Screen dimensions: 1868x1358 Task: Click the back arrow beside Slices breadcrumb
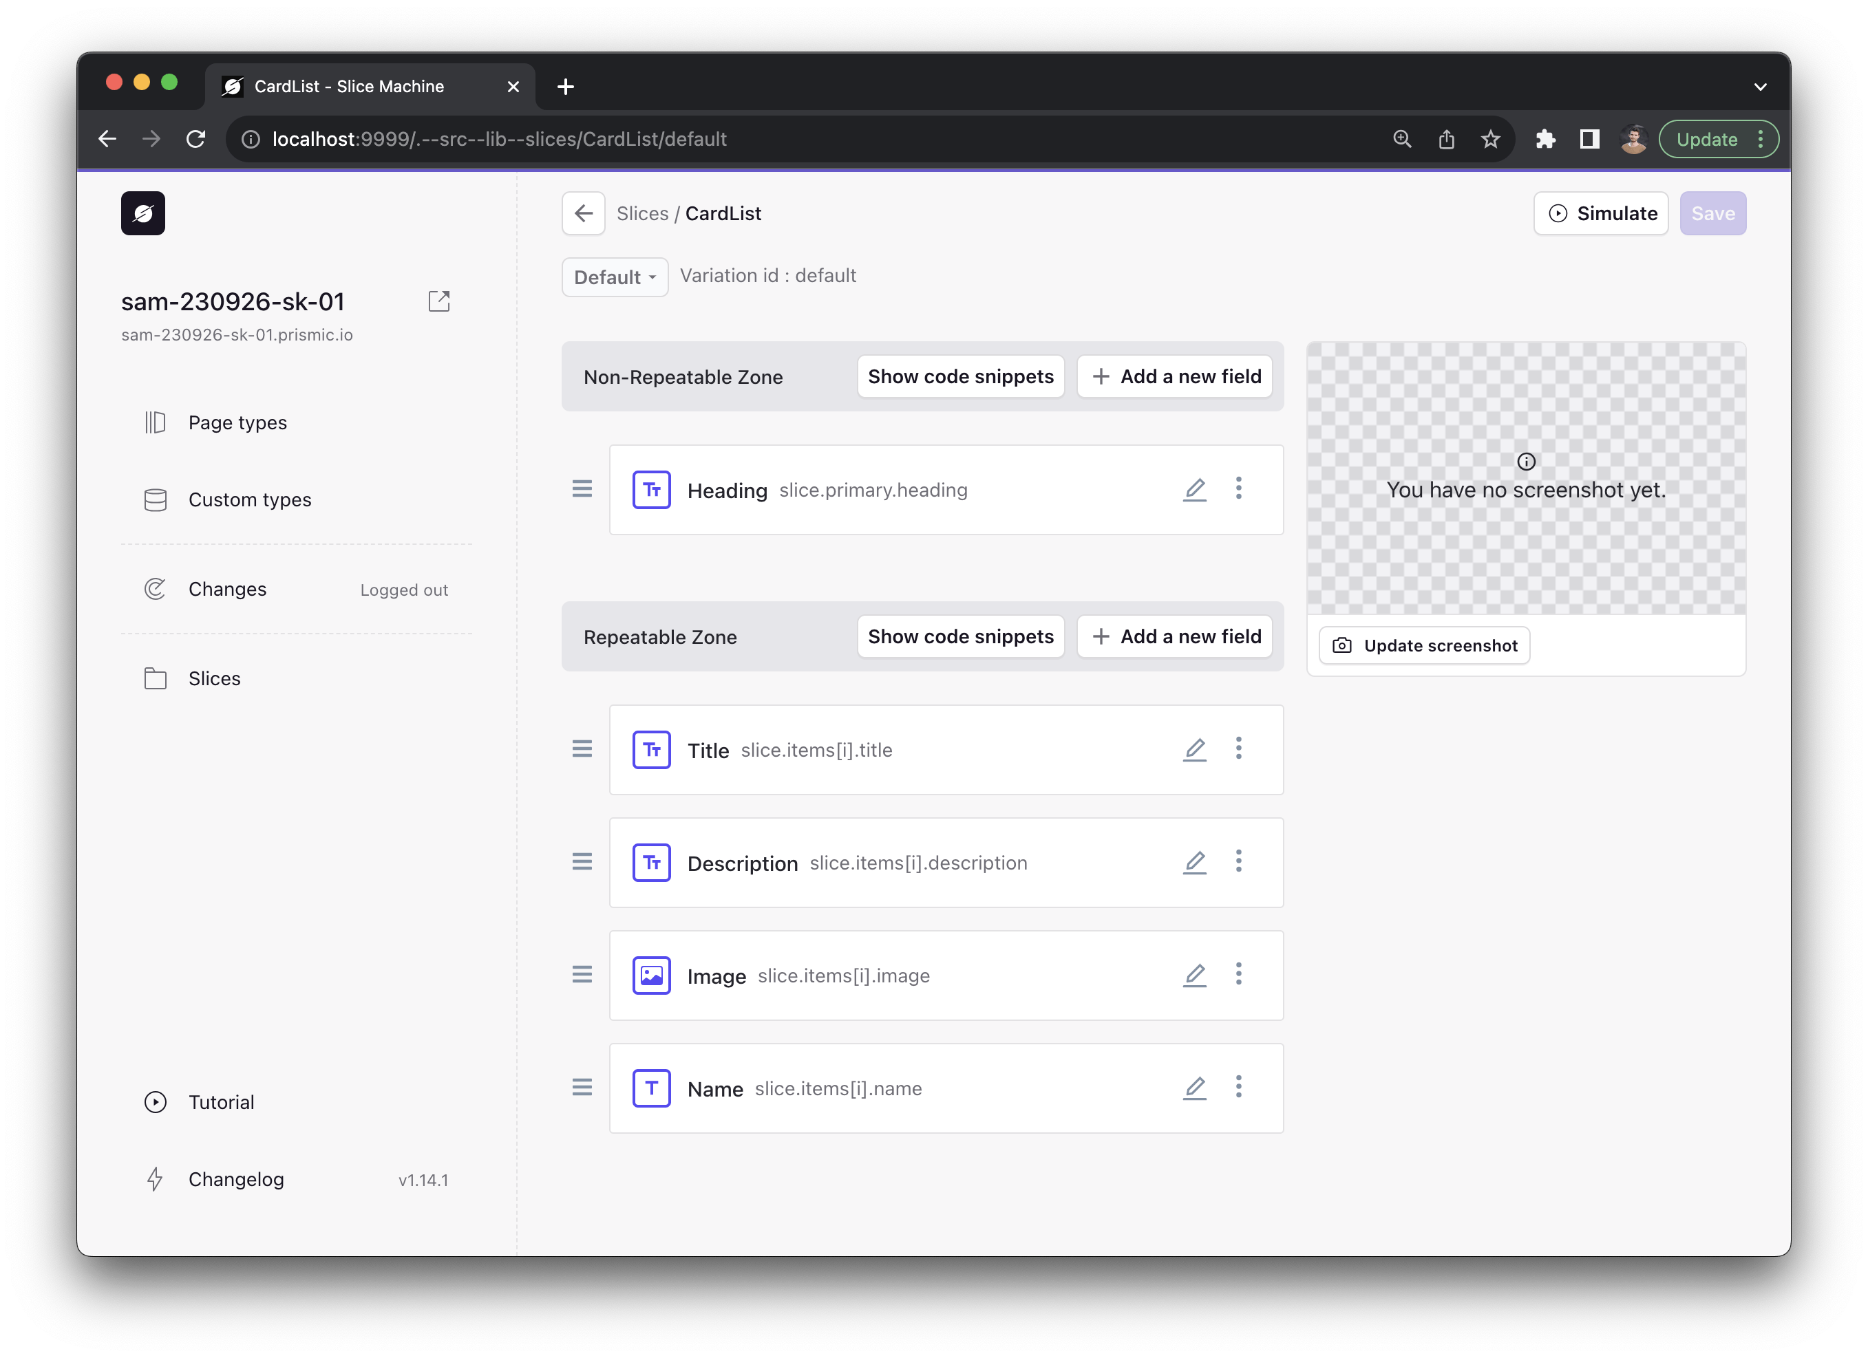click(x=583, y=213)
